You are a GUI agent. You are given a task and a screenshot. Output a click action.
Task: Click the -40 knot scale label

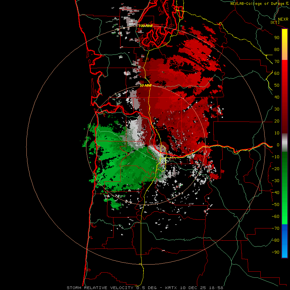(275, 193)
